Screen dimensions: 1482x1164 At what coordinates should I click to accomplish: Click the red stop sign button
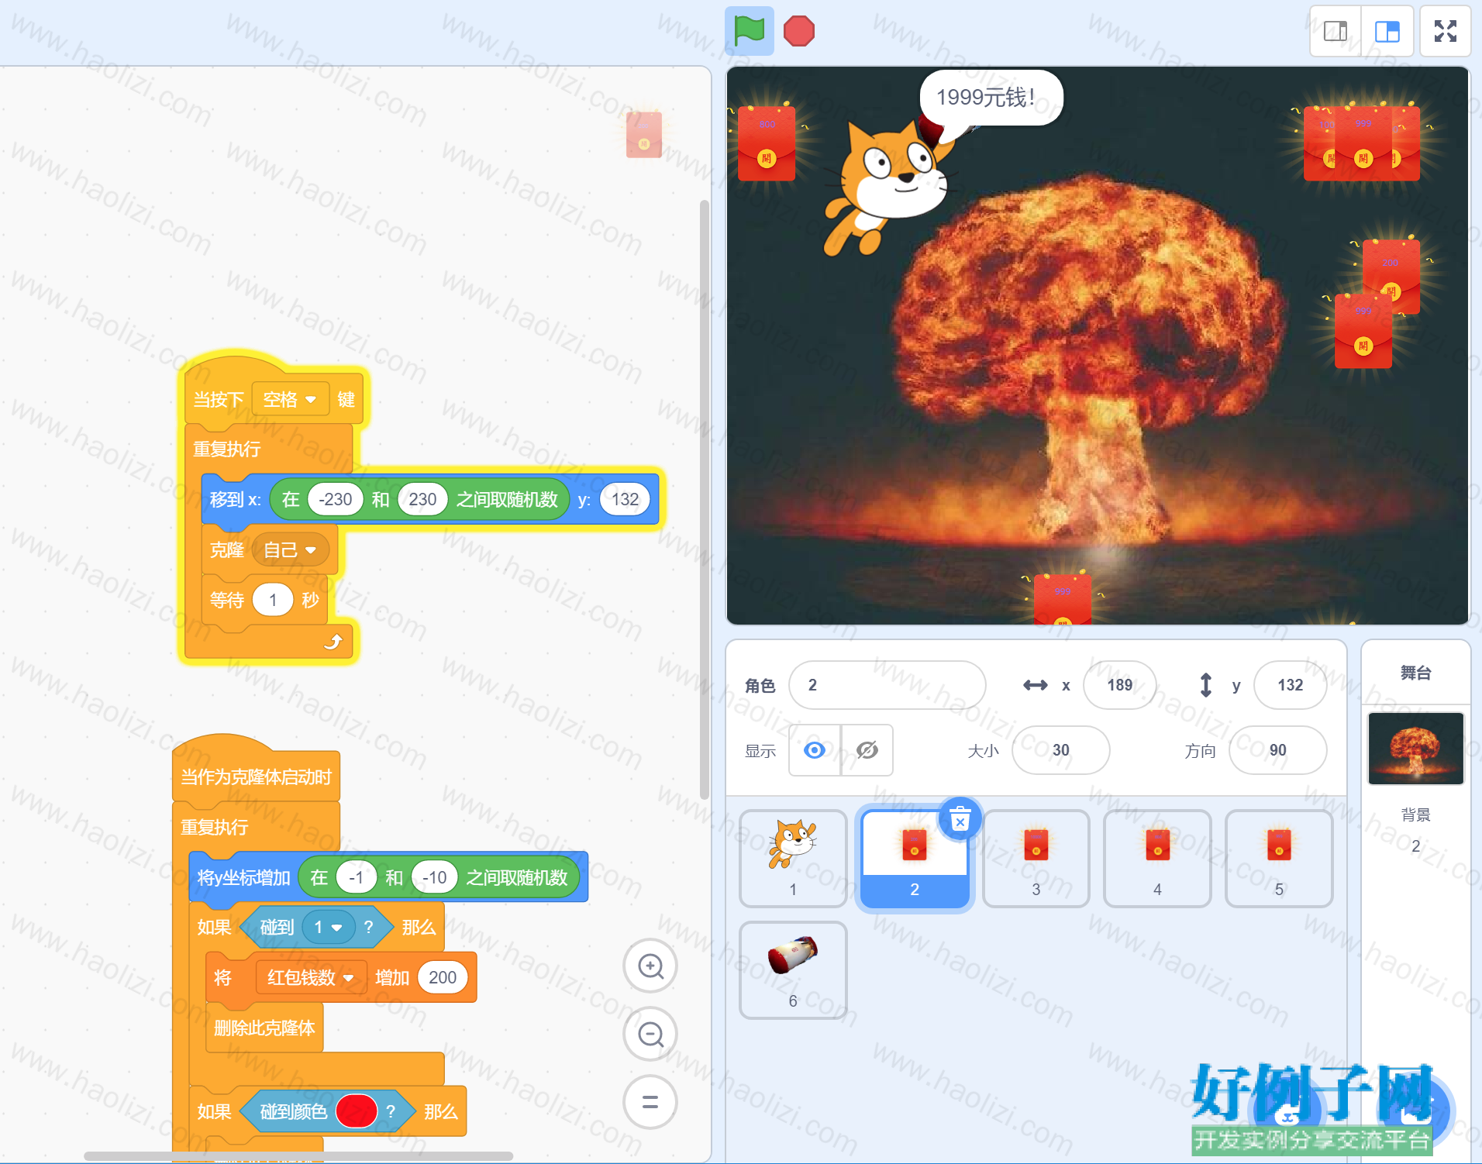coord(798,31)
